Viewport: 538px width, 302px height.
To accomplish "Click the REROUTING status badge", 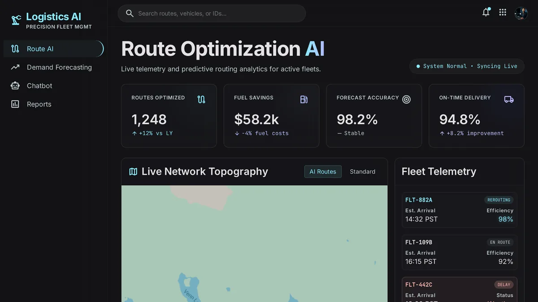I will point(499,200).
